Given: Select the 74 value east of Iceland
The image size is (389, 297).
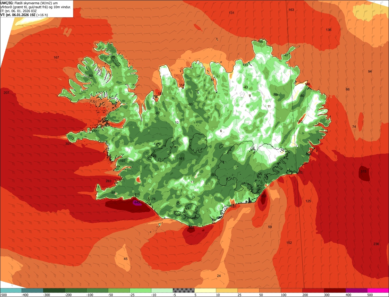Looking at the screenshot, I should tap(354, 127).
